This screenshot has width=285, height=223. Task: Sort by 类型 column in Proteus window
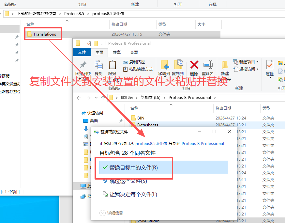tap(266, 108)
